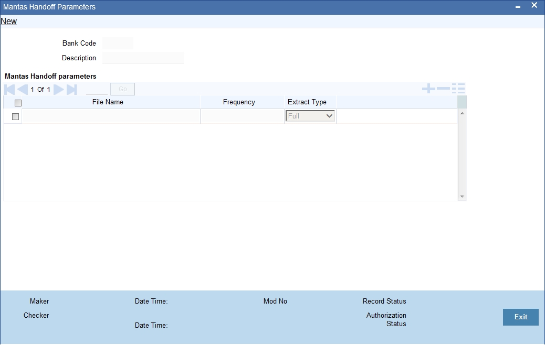Viewport: 545px width, 345px height.
Task: Click the Authorization Status label
Action: [x=386, y=320]
